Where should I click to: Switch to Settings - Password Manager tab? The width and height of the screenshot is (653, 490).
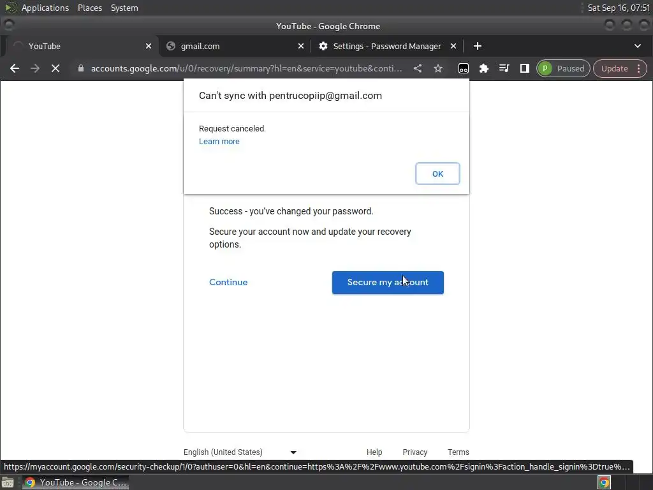point(387,46)
